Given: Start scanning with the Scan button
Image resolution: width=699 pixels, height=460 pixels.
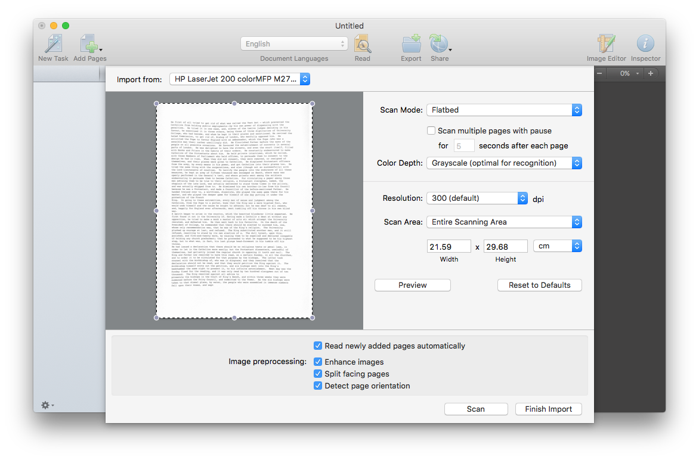Looking at the screenshot, I should (x=475, y=409).
